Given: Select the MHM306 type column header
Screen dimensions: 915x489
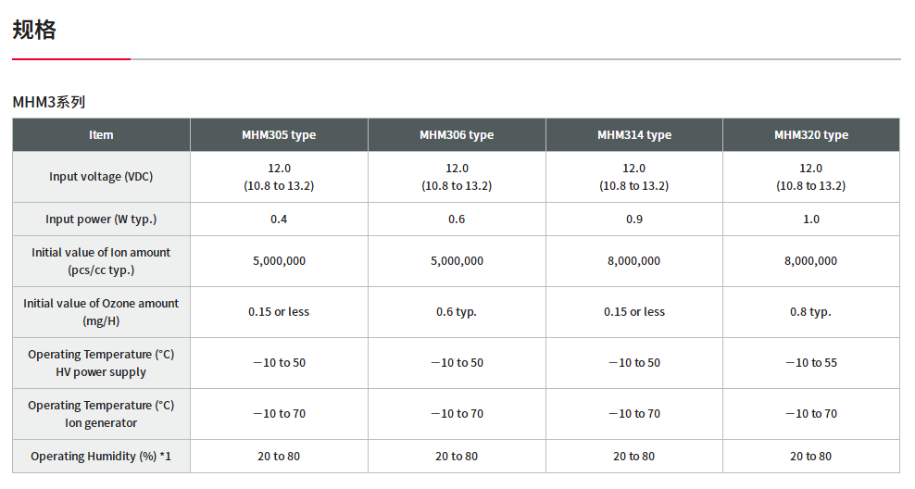Looking at the screenshot, I should point(457,135).
